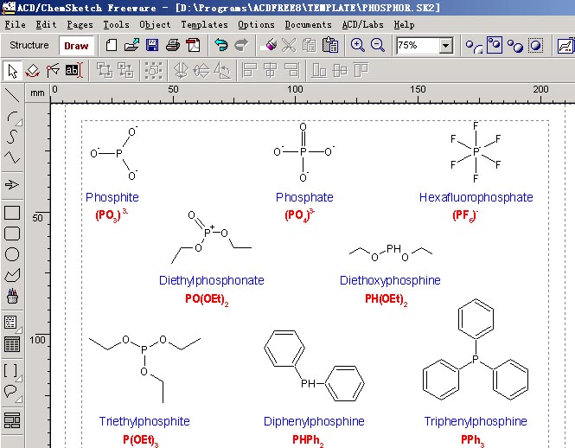Switch to Draw mode
The image size is (575, 448).
click(76, 45)
